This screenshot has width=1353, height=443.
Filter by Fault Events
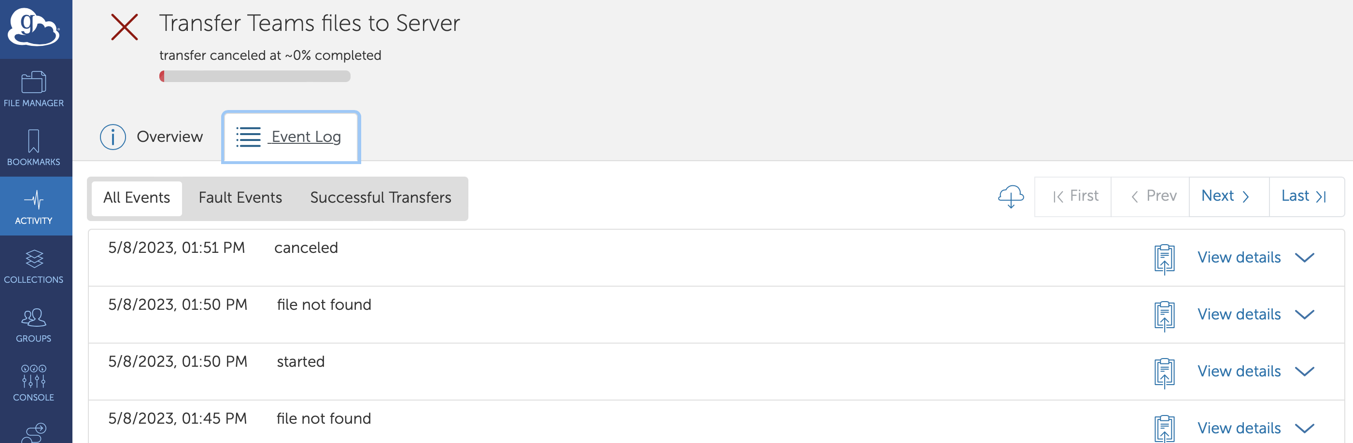click(240, 197)
